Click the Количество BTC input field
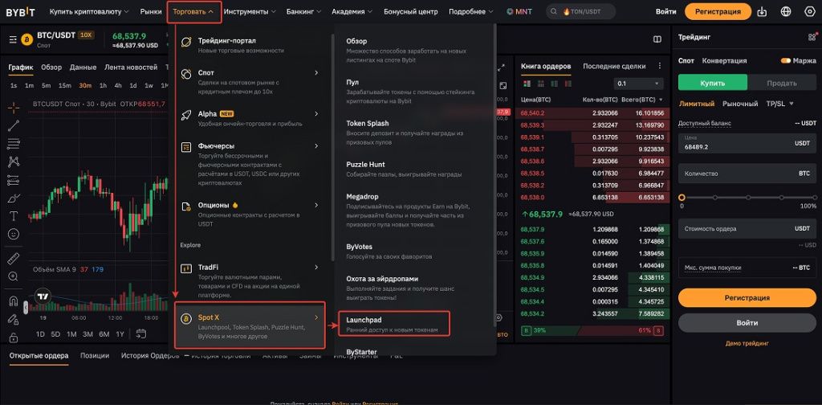The width and height of the screenshot is (822, 405). tap(747, 173)
